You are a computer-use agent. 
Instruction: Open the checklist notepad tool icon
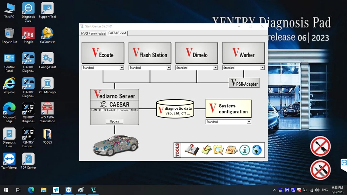[x=206, y=150]
